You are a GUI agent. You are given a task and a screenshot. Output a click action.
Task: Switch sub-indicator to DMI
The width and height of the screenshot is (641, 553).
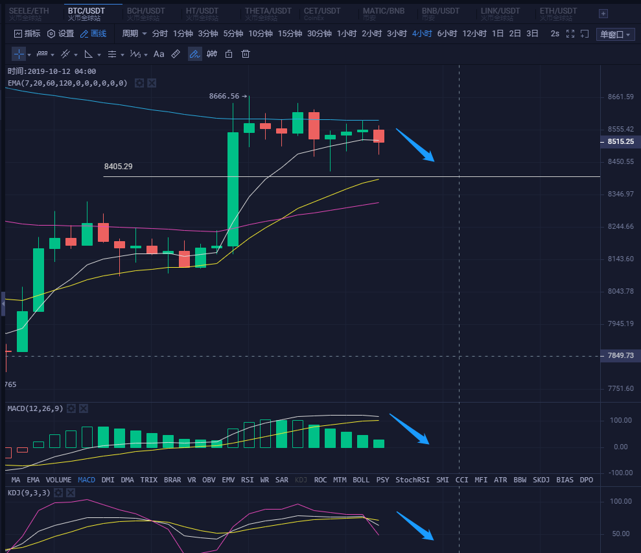[108, 480]
